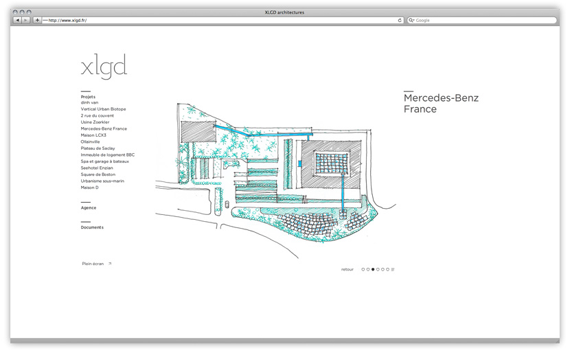The image size is (570, 353).
Task: Open the Urbanisme sous-marin project
Action: [102, 181]
